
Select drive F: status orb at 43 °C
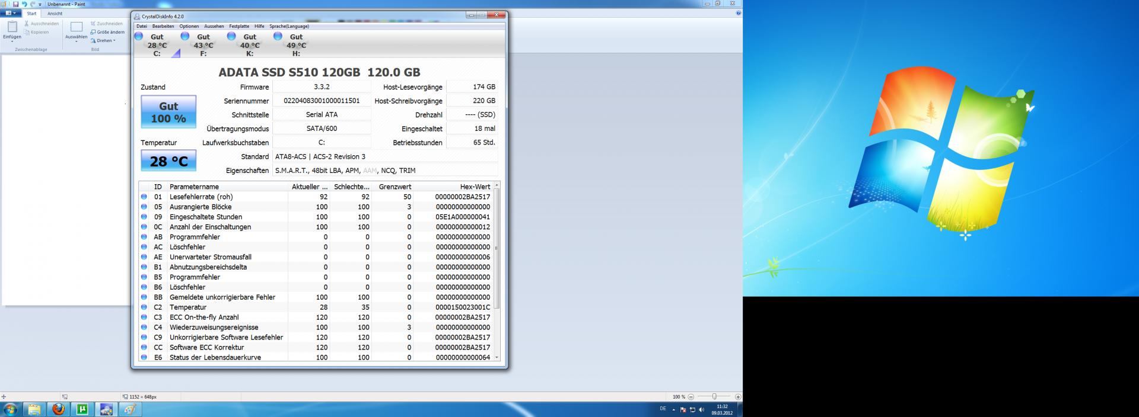click(185, 36)
